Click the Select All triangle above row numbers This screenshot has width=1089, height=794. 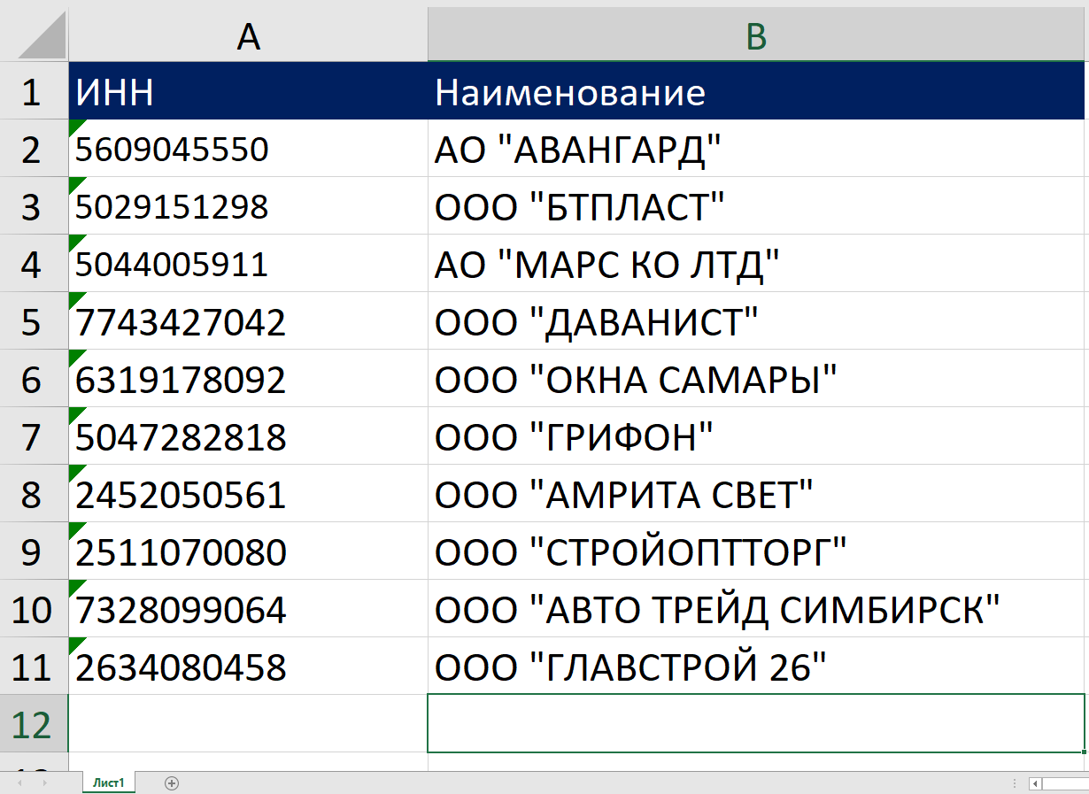pos(34,32)
